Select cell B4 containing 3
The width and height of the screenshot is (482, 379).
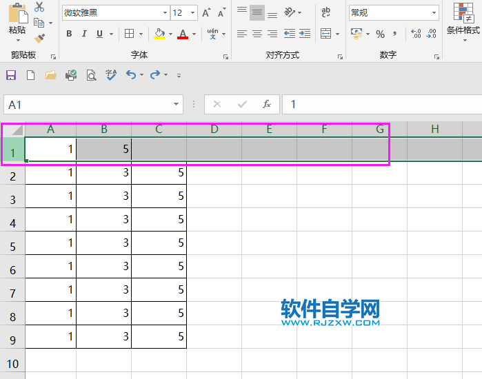(x=104, y=219)
